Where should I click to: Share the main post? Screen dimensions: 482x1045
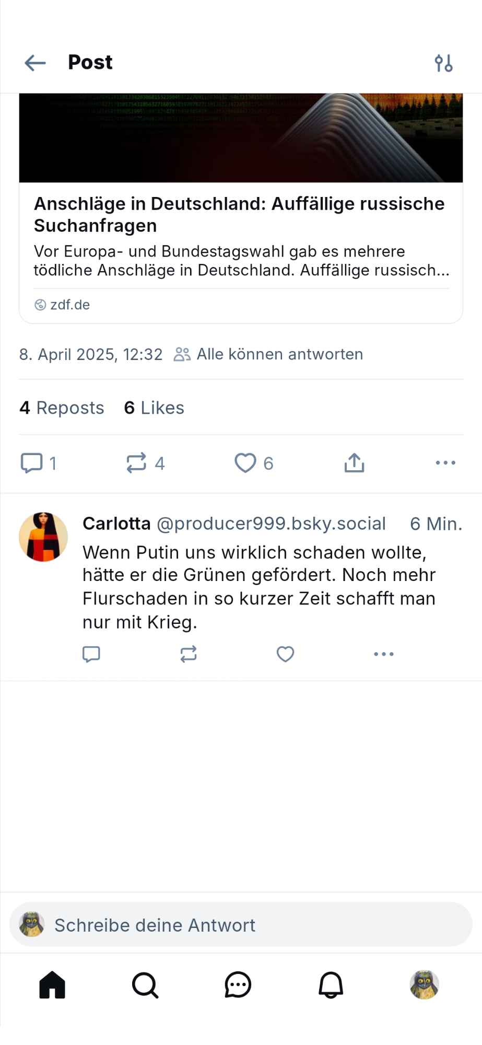point(354,463)
